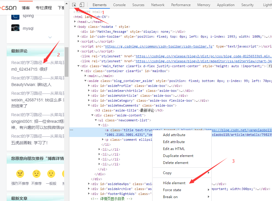Image resolution: width=272 pixels, height=201 pixels.
Task: Open the Break on submenu
Action: click(x=182, y=197)
